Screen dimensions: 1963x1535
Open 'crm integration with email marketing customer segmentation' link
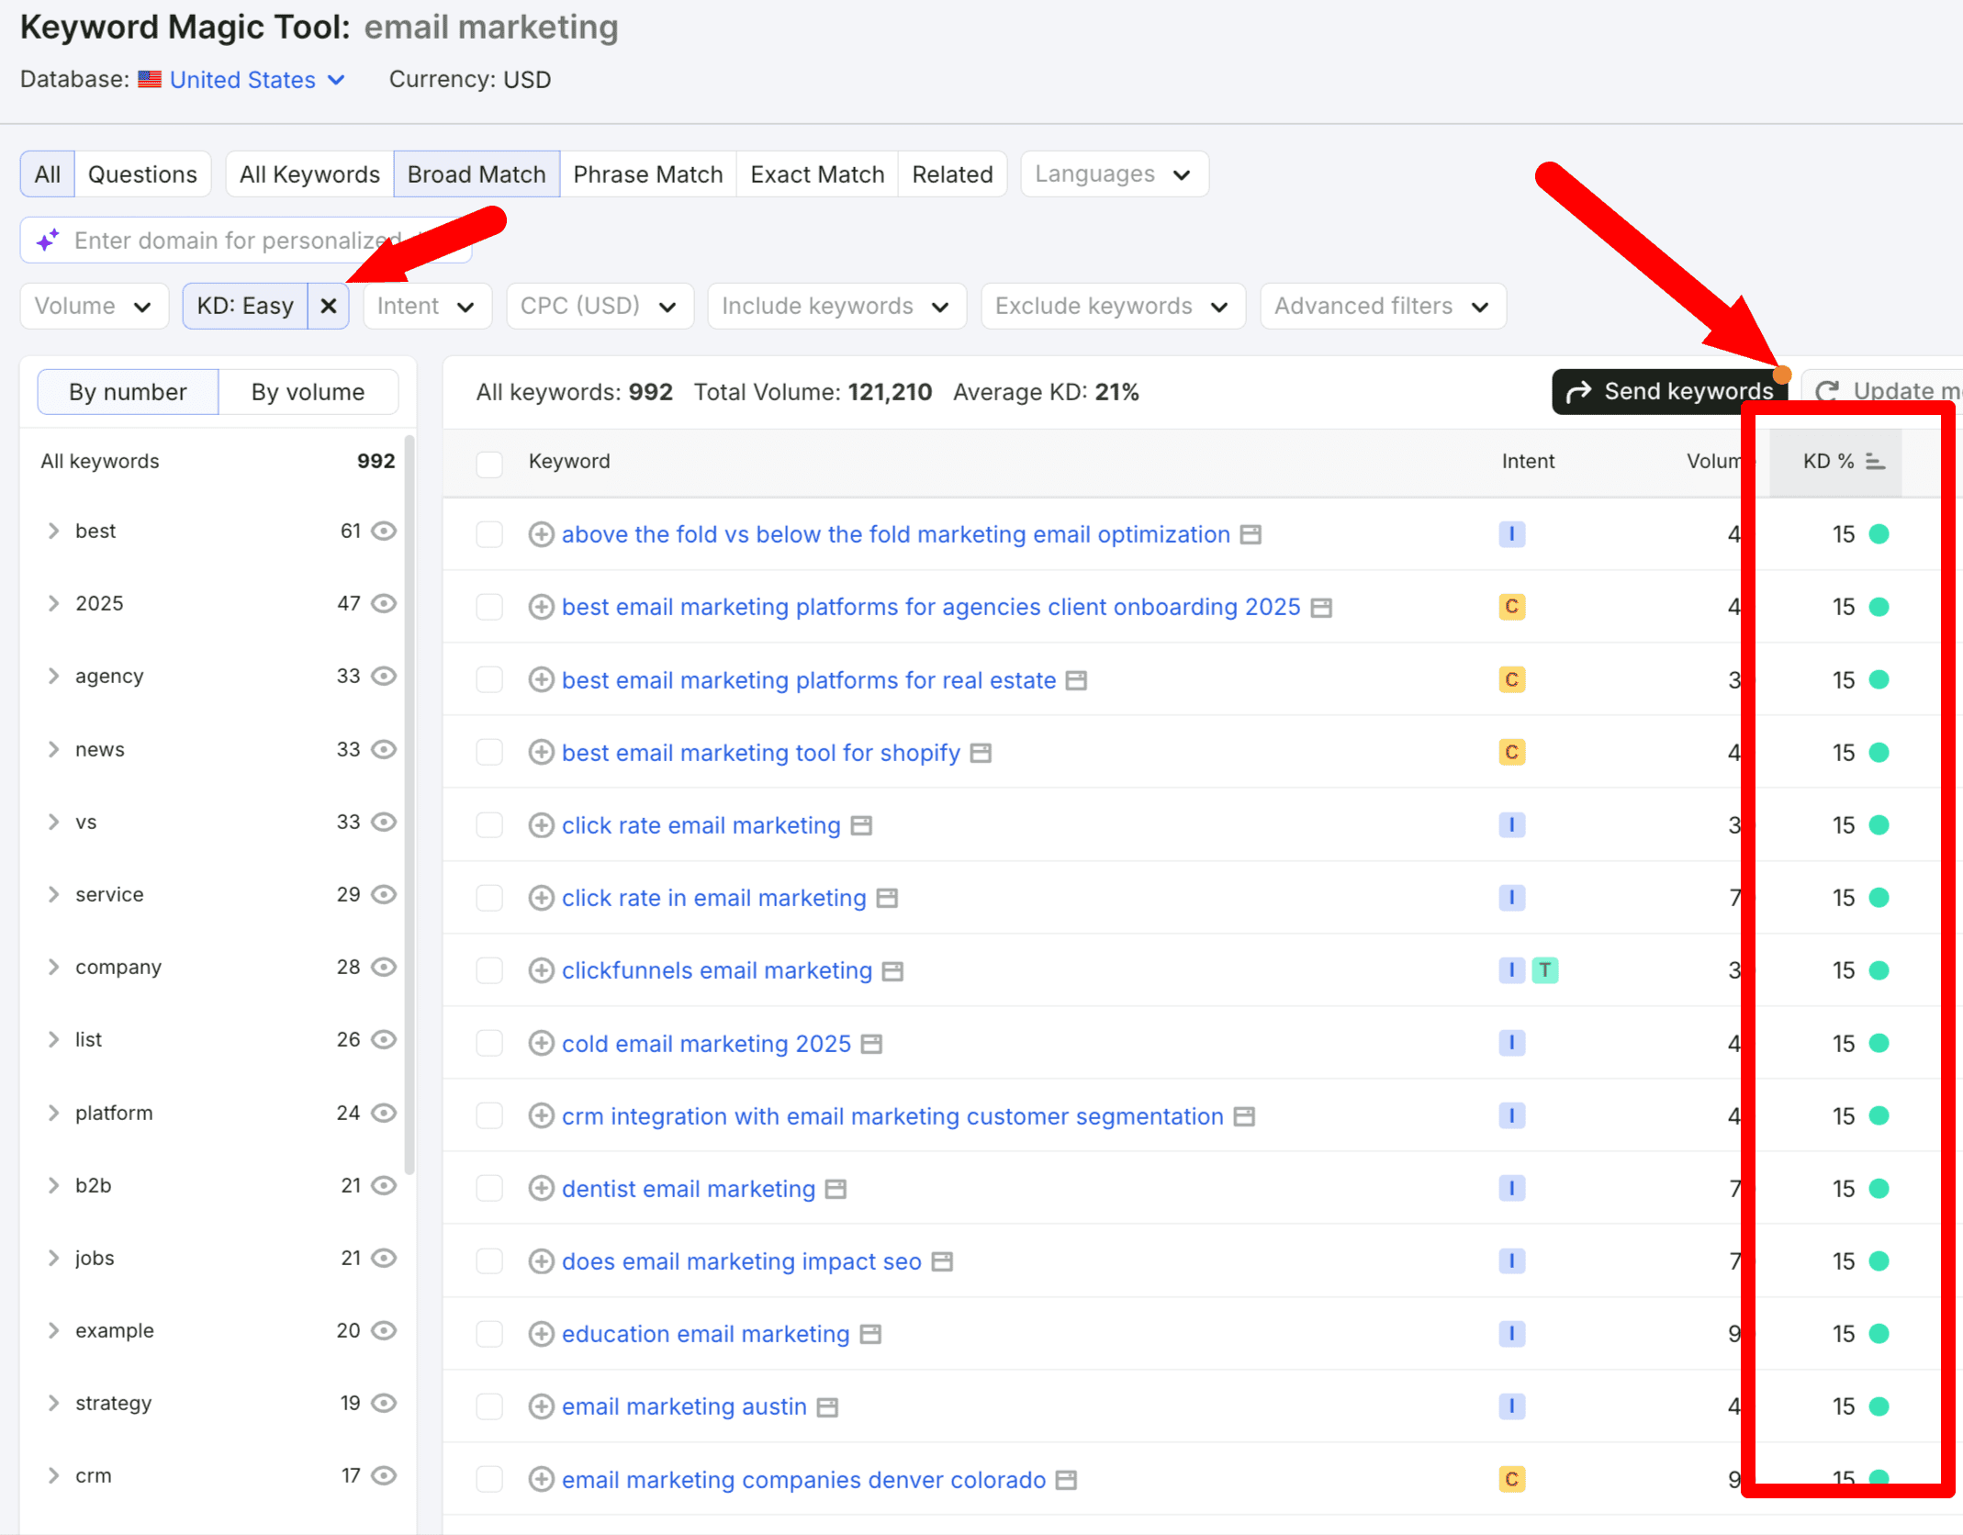click(x=892, y=1116)
